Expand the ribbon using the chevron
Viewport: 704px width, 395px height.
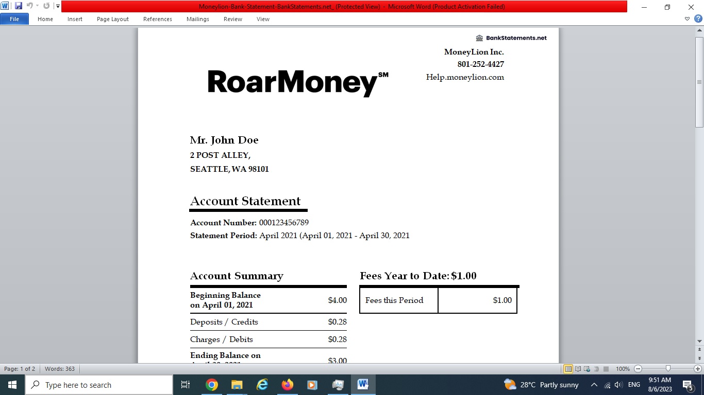pos(687,19)
